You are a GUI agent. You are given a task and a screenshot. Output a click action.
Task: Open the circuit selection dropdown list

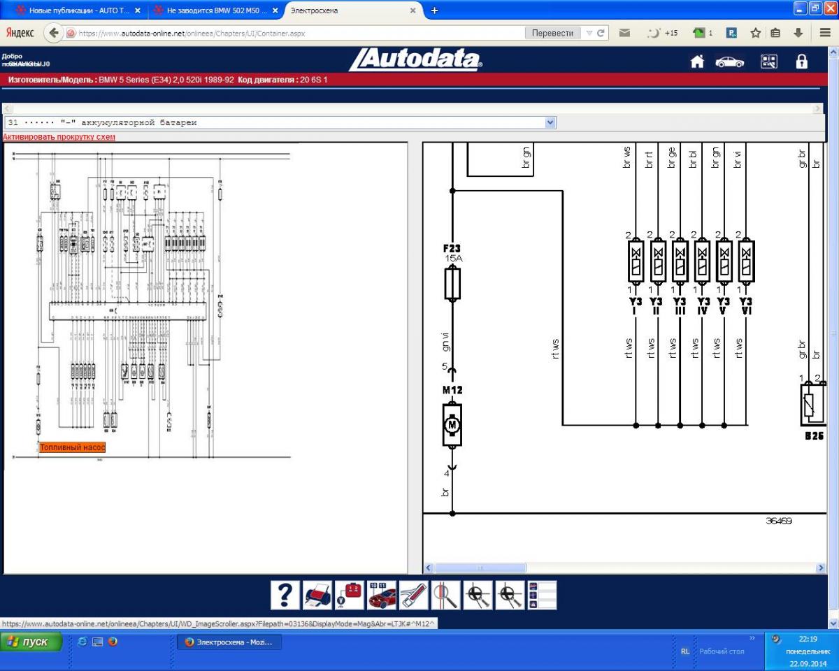[x=280, y=122]
